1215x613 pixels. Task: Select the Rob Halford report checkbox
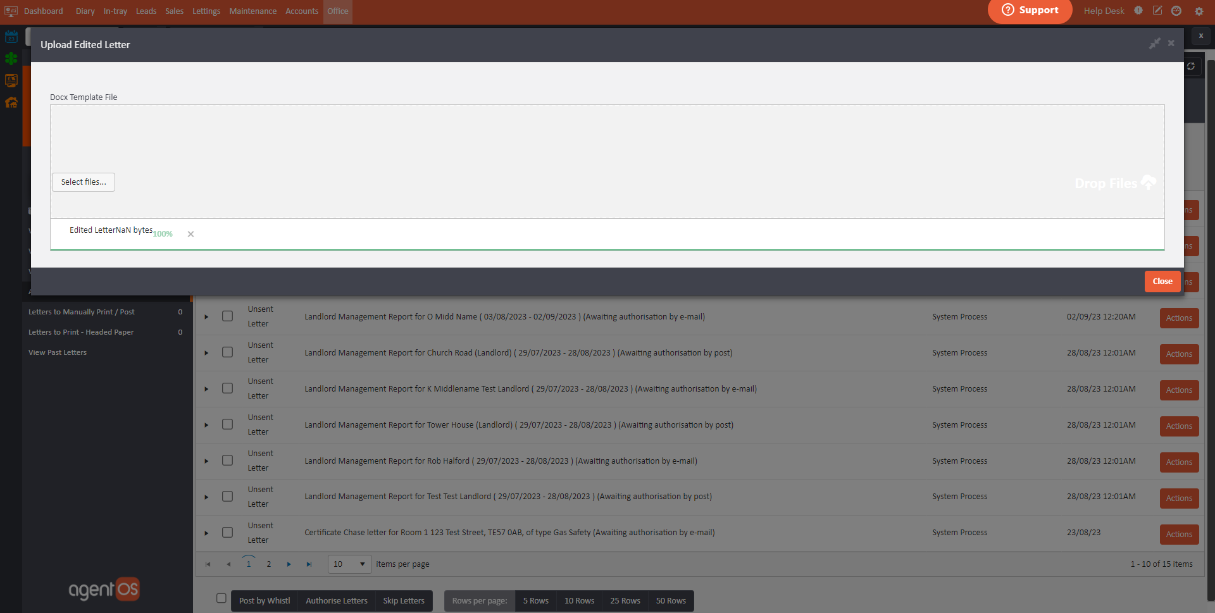point(228,461)
